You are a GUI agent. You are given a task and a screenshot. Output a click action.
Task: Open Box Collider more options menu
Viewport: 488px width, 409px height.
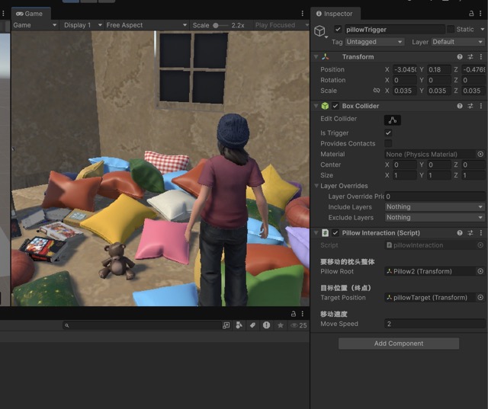tap(481, 106)
